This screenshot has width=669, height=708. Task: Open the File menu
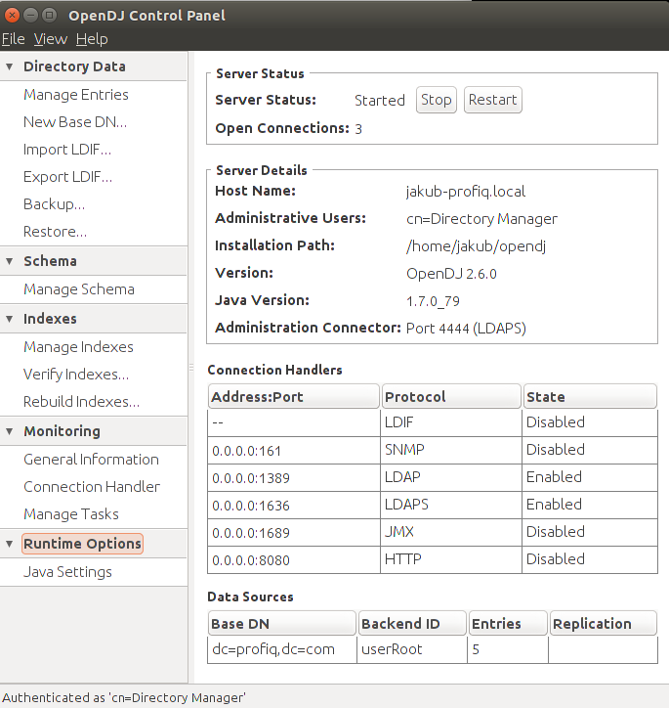13,39
